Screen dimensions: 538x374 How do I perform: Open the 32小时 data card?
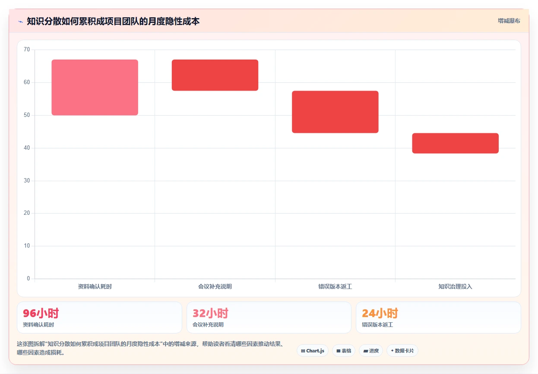pyautogui.click(x=269, y=317)
